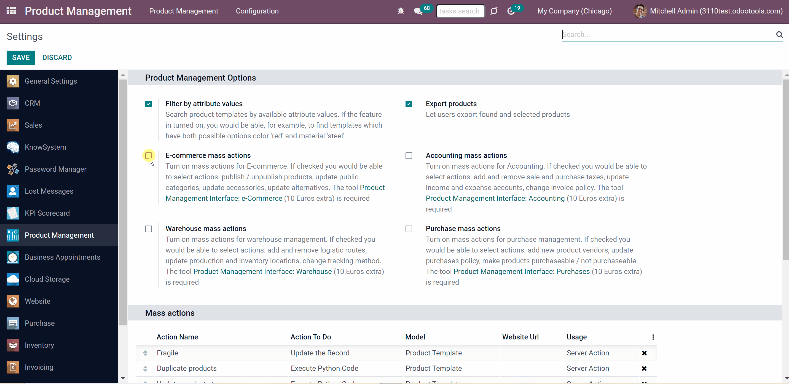Click Mitchell Admin avatar picture
The height and width of the screenshot is (384, 789).
tap(640, 11)
